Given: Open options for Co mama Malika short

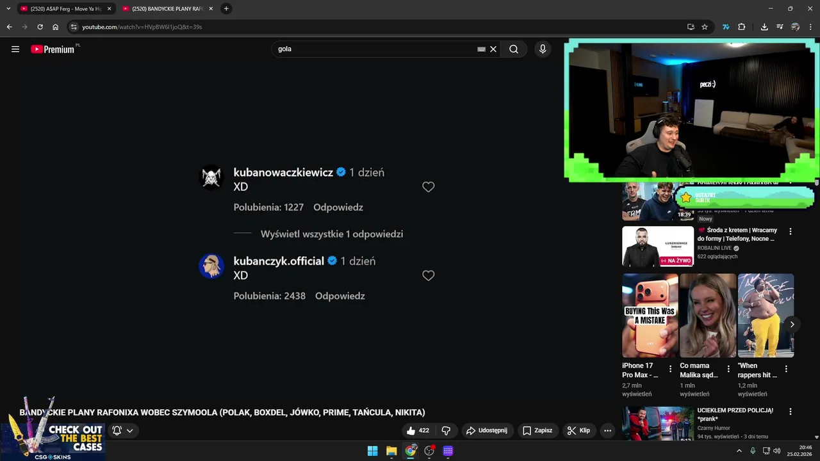Looking at the screenshot, I should point(728,369).
